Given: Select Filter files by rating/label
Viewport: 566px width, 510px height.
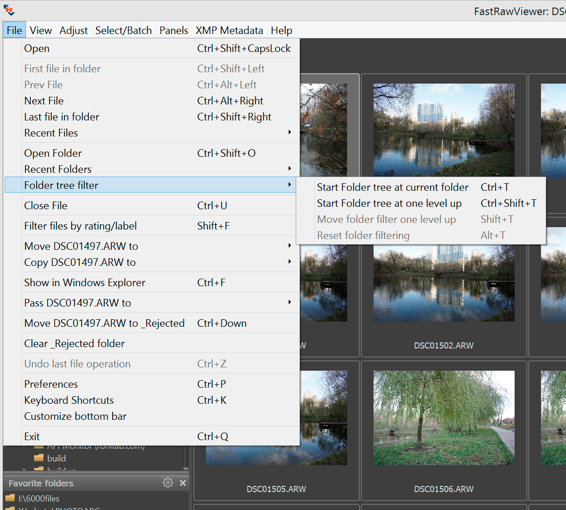Looking at the screenshot, I should (81, 226).
